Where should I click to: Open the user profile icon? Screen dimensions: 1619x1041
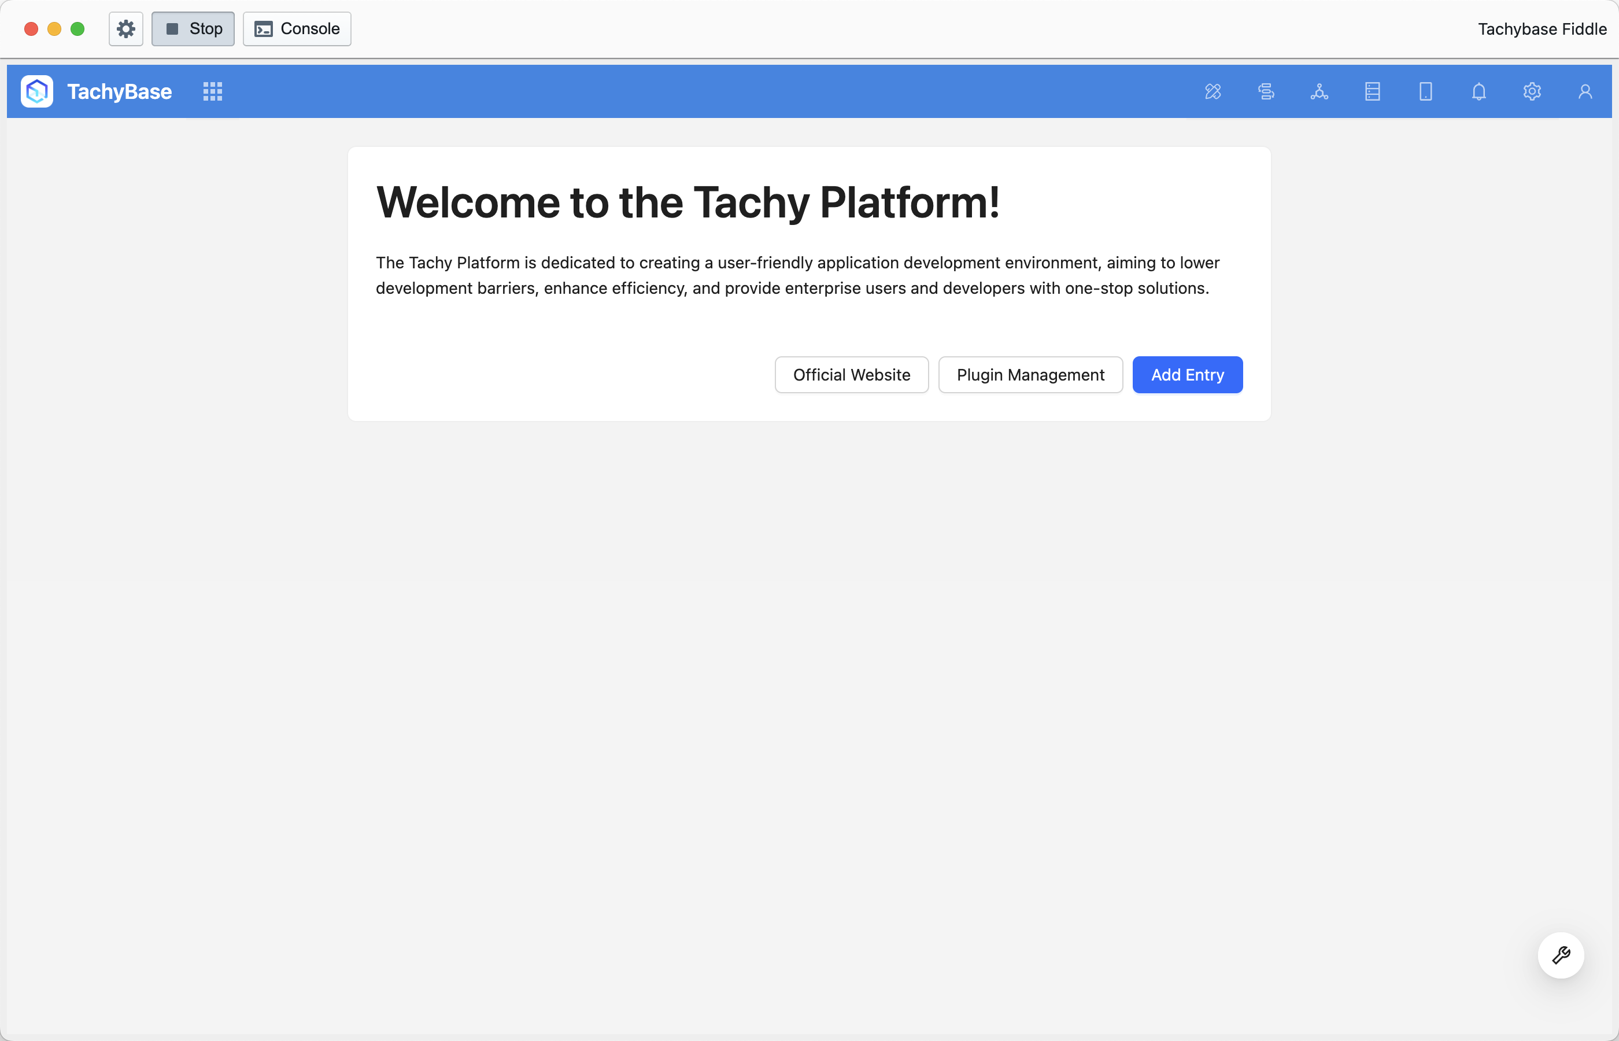click(1584, 91)
